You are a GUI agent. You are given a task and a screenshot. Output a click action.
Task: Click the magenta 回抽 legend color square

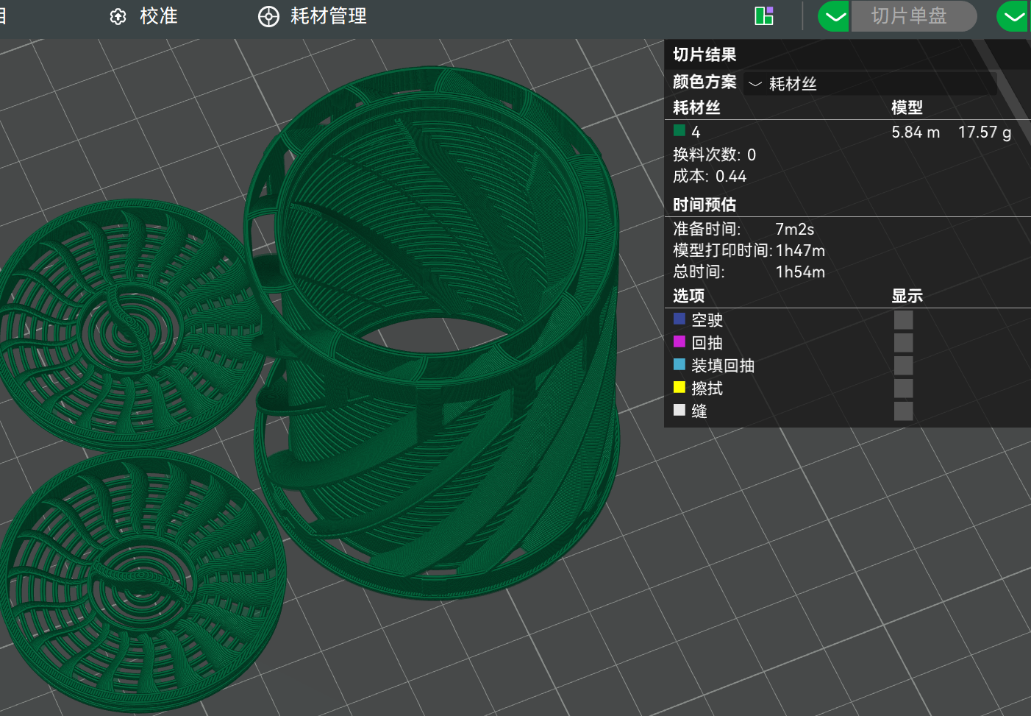[x=679, y=341]
